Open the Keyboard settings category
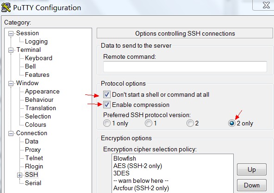274x193 pixels. coord(38,58)
